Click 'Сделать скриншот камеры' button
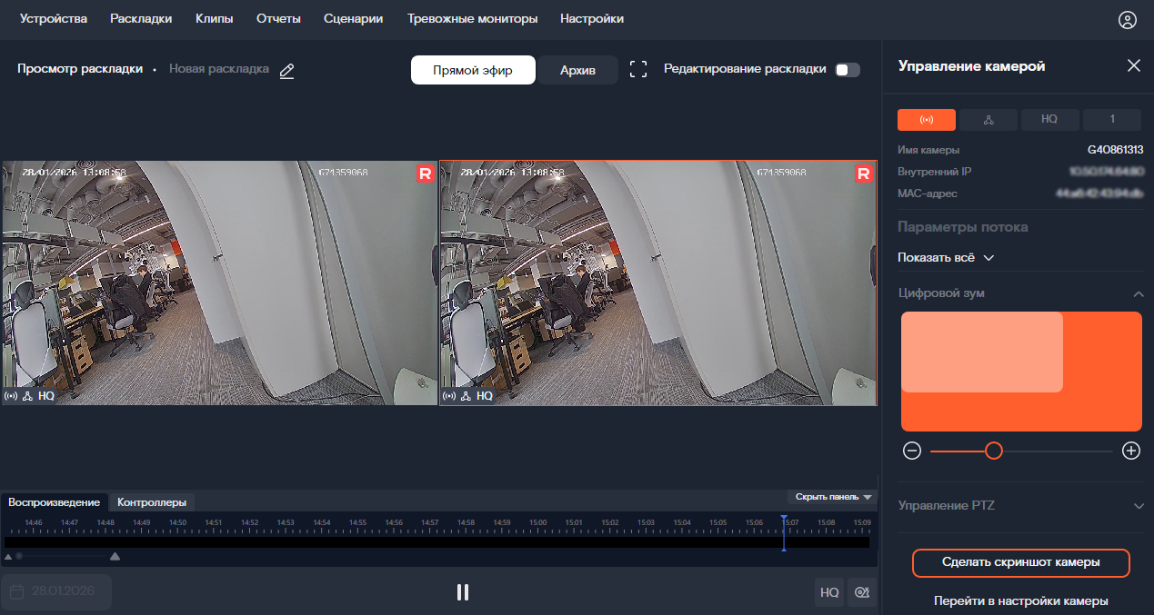This screenshot has height=615, width=1154. pos(1020,562)
